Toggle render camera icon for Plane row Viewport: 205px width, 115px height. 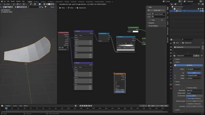point(203,11)
